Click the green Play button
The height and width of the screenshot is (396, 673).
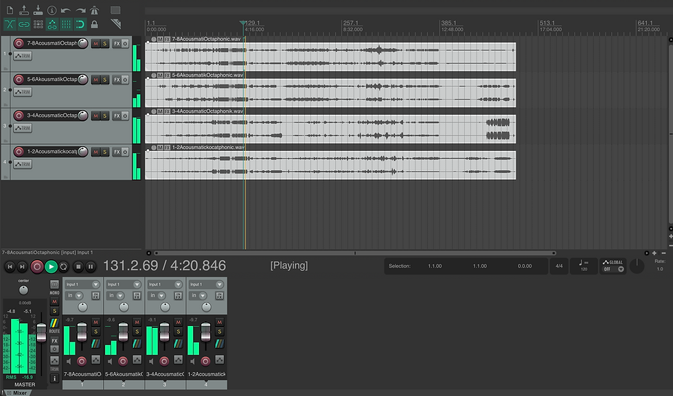click(51, 267)
